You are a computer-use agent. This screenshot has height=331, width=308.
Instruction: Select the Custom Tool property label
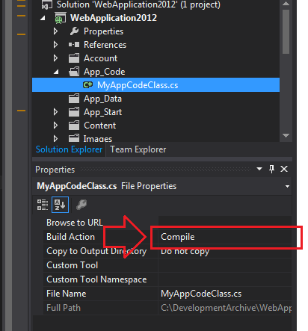(x=73, y=265)
